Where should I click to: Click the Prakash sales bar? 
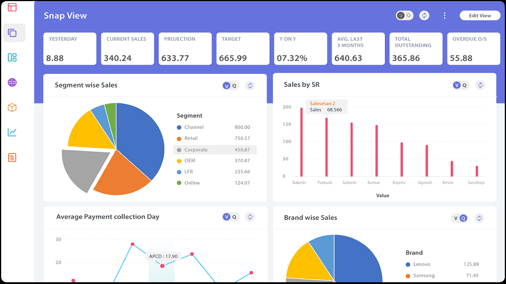coord(326,147)
